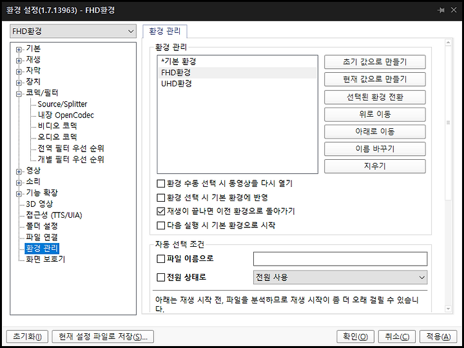The height and width of the screenshot is (348, 464).
Task: Check the 전원 상태로 checkbox
Action: (x=160, y=278)
